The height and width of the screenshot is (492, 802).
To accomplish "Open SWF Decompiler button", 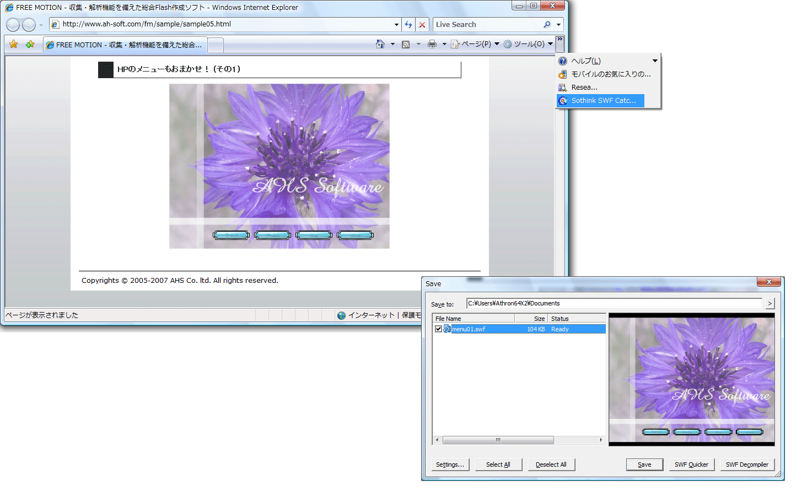I will pos(747,464).
